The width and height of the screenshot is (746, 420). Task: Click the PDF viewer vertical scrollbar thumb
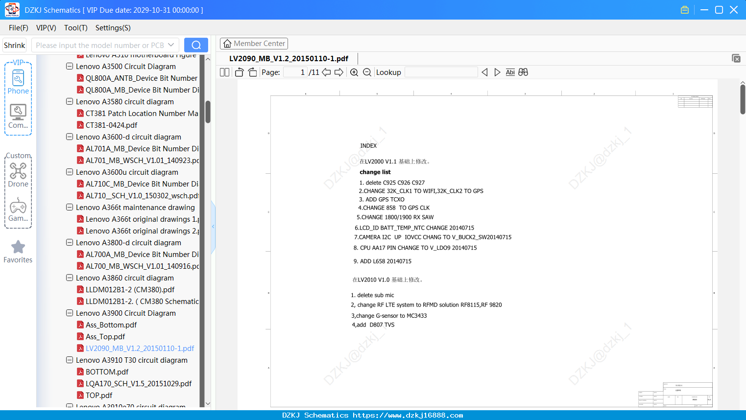[x=743, y=99]
